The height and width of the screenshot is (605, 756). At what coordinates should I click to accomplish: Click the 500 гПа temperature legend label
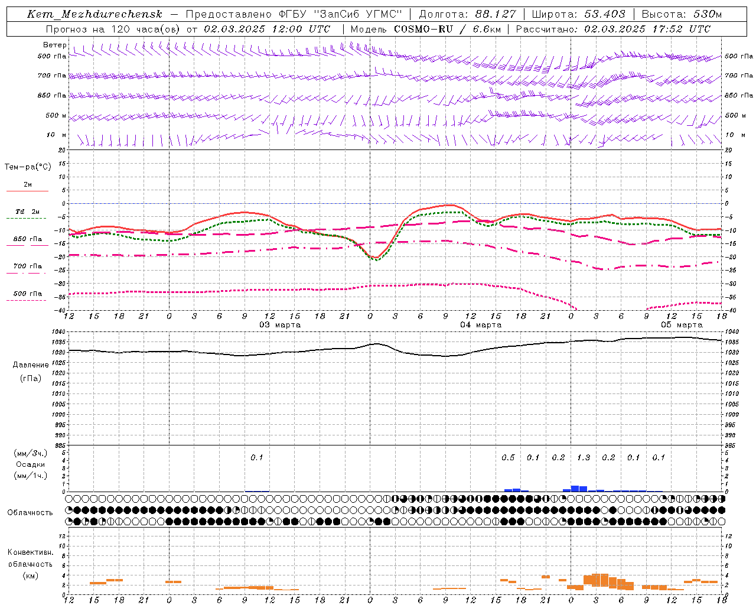28,294
